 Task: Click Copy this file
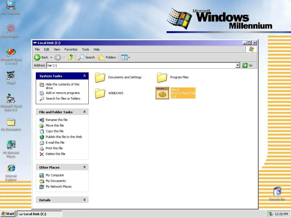pos(55,131)
